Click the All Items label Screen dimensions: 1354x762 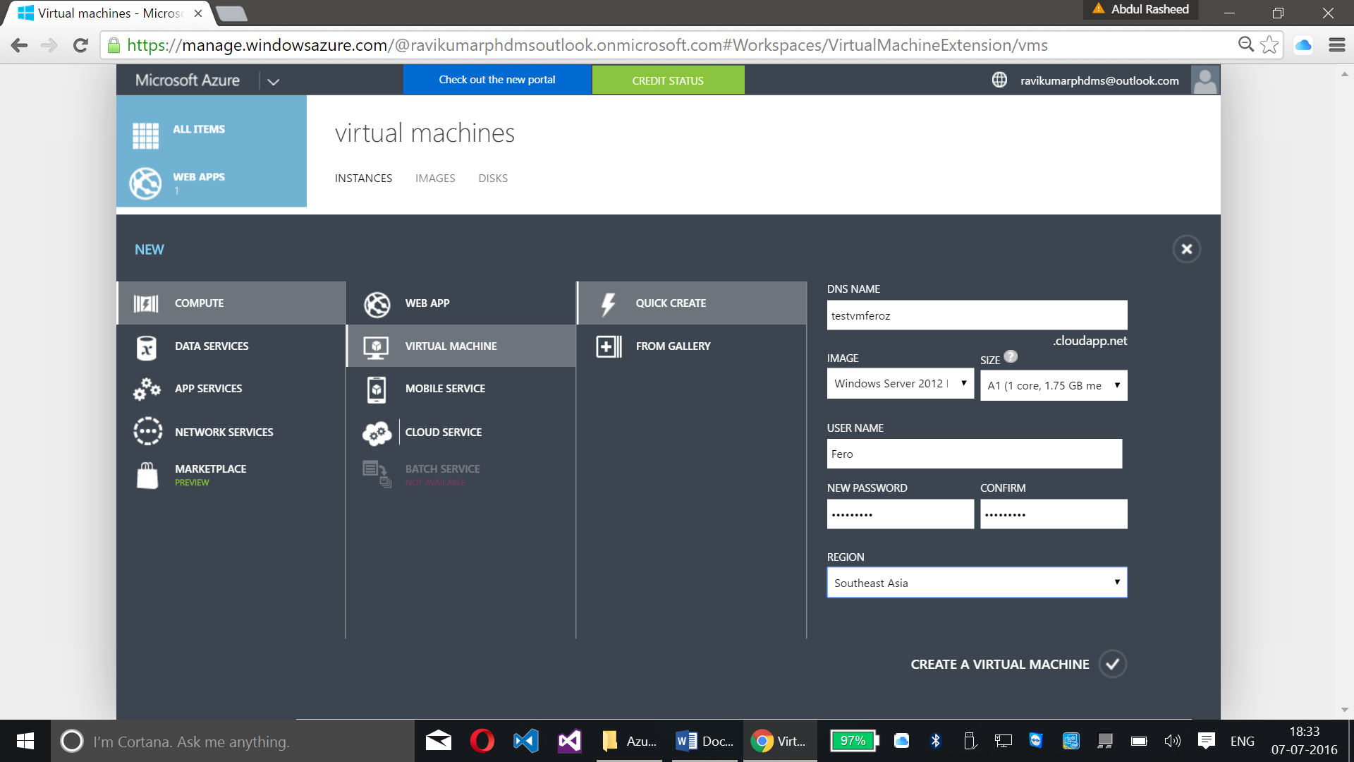click(199, 129)
